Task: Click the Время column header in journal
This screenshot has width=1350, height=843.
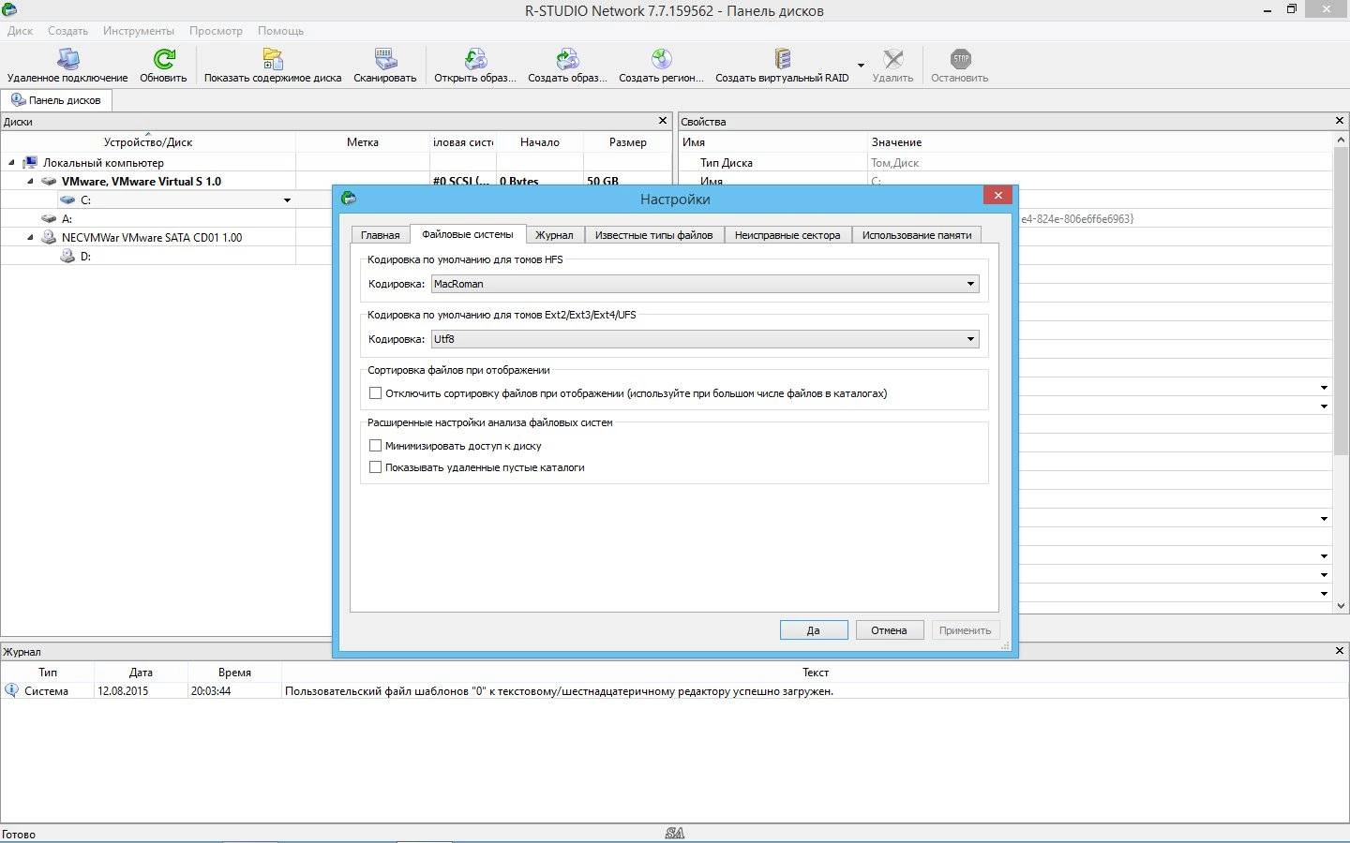Action: [x=234, y=673]
